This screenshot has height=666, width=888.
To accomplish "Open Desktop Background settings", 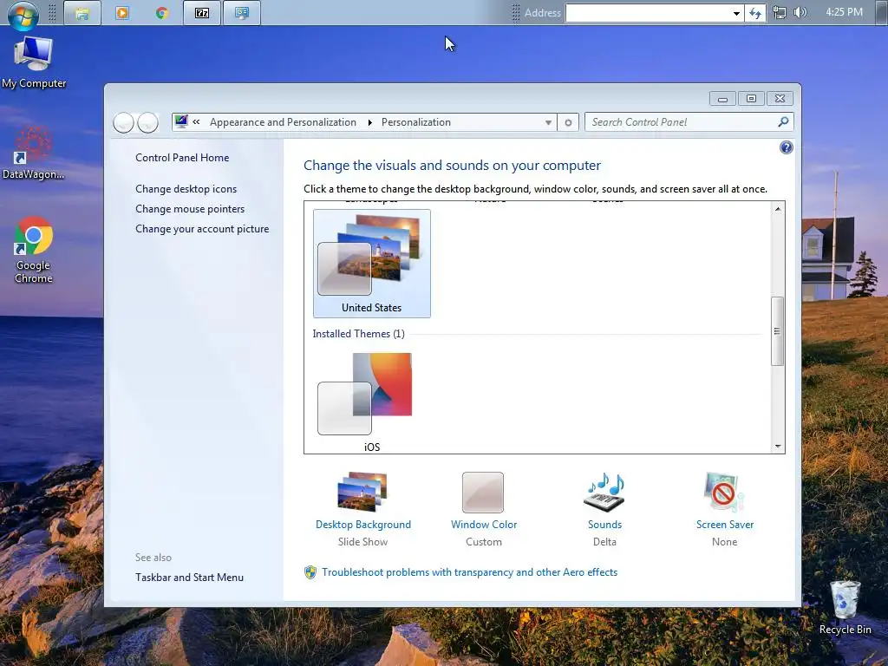I will click(x=362, y=492).
